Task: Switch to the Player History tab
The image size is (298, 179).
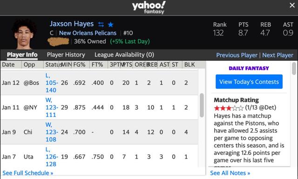Action: click(66, 55)
